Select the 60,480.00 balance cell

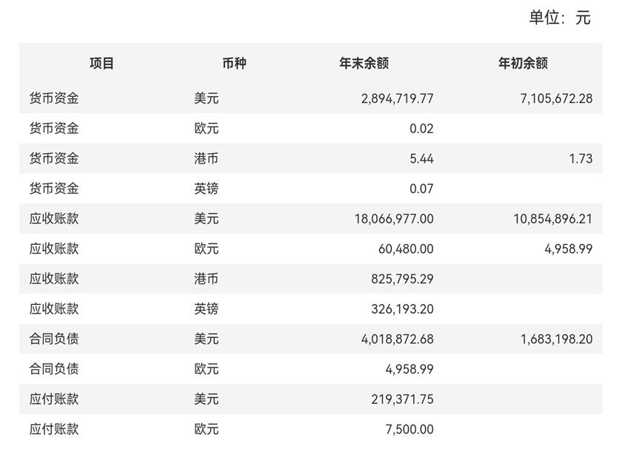406,249
